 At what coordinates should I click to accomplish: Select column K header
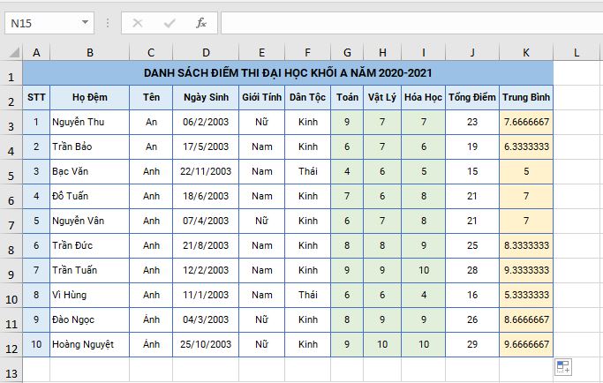click(x=526, y=52)
